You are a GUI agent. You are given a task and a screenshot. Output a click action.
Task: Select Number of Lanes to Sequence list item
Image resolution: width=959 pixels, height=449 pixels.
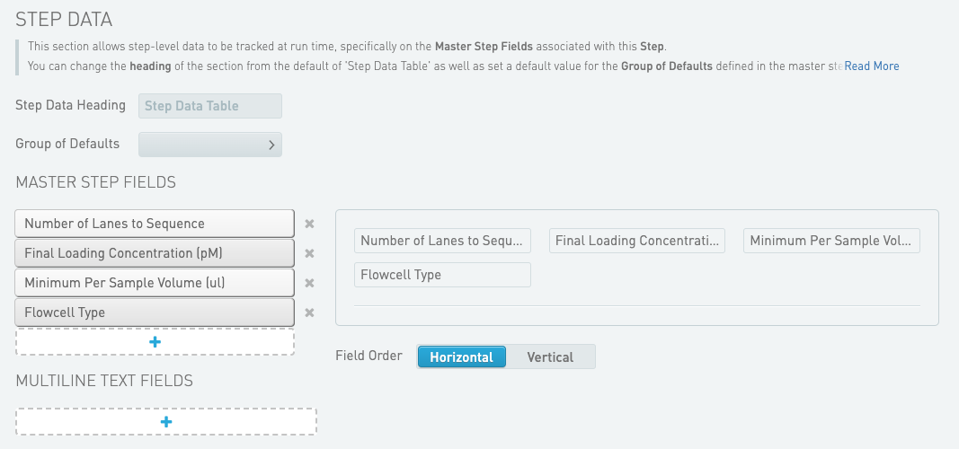coord(155,224)
